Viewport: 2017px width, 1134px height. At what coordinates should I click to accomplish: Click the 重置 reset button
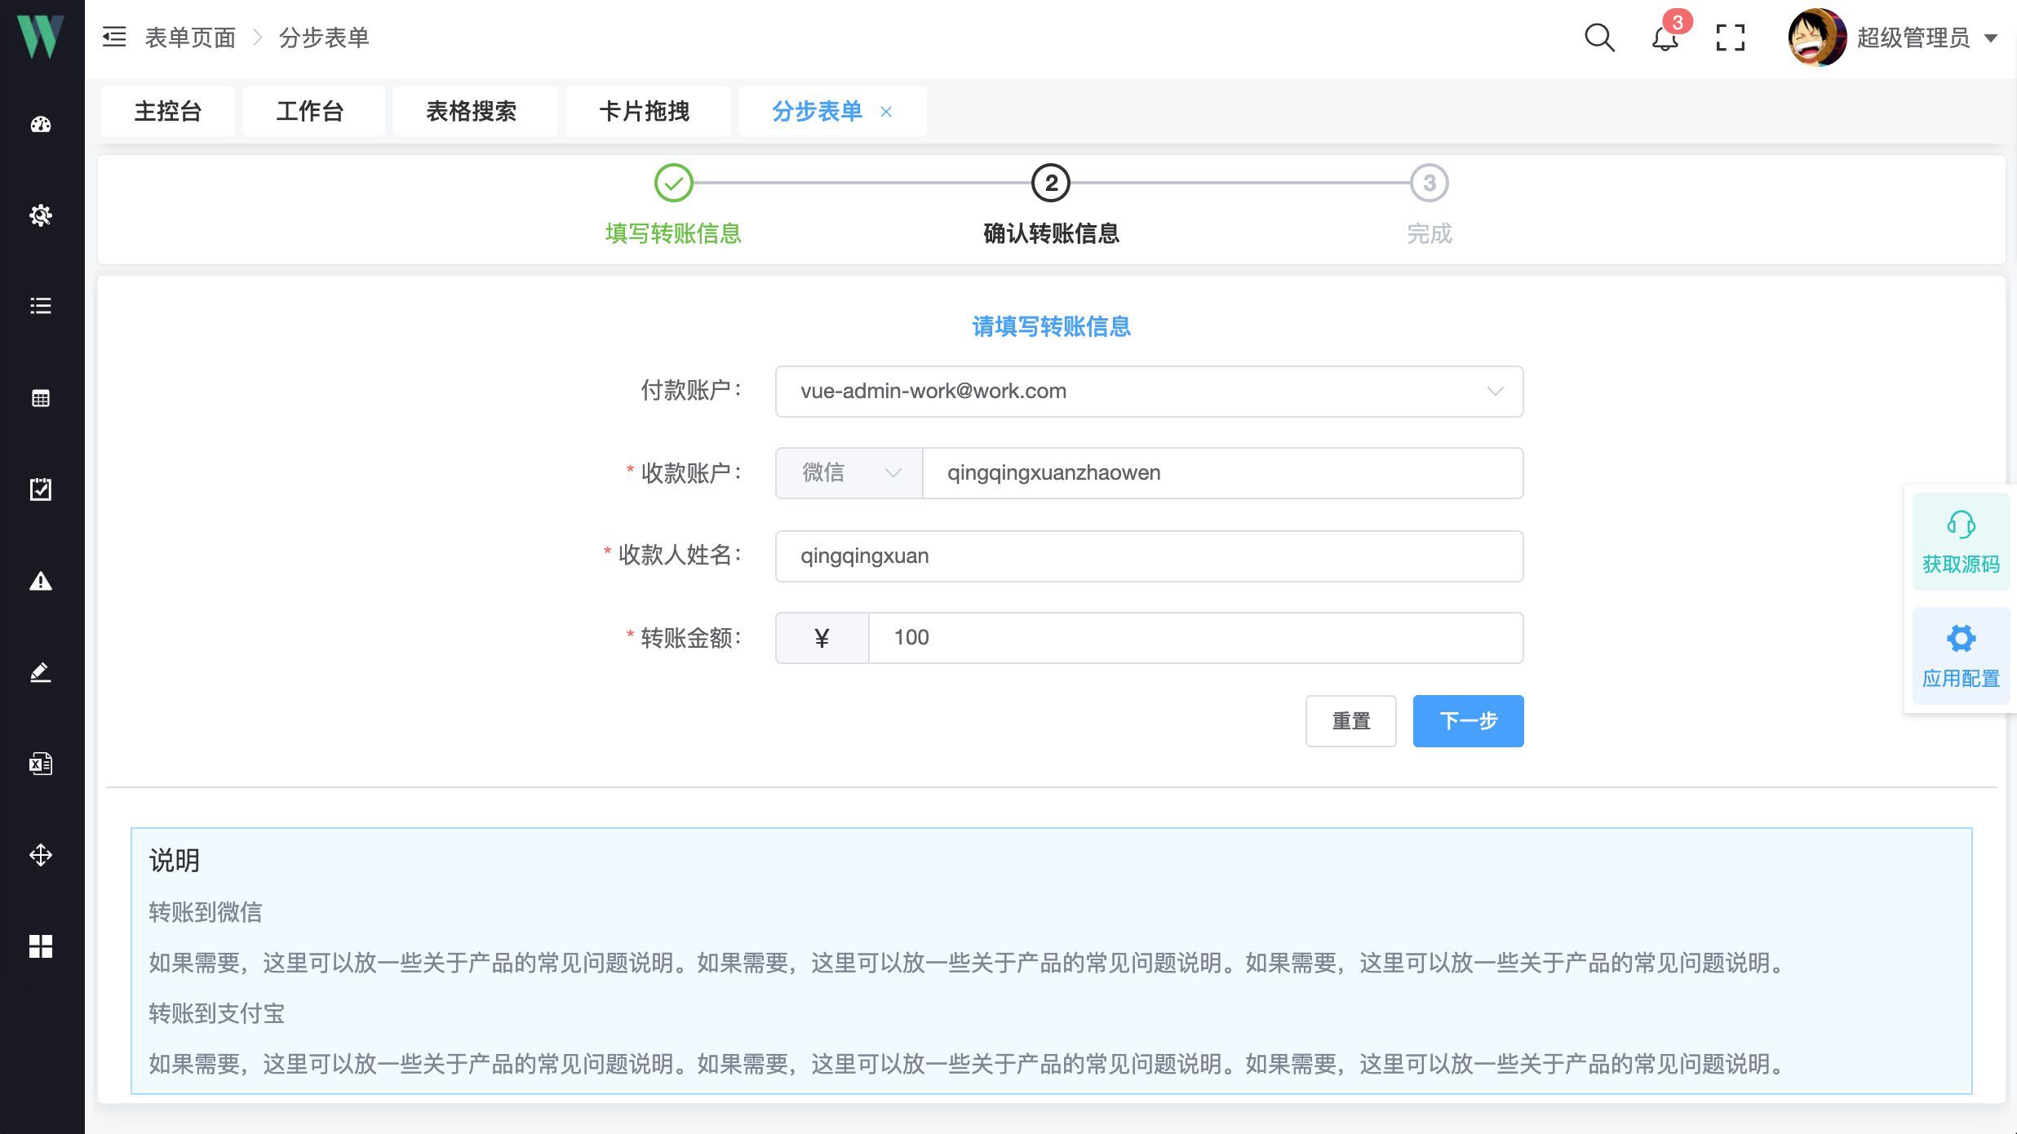pos(1350,720)
